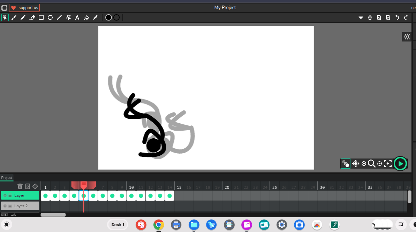The width and height of the screenshot is (416, 232).
Task: Pick the Paint Bucket fill tool
Action: (x=86, y=17)
